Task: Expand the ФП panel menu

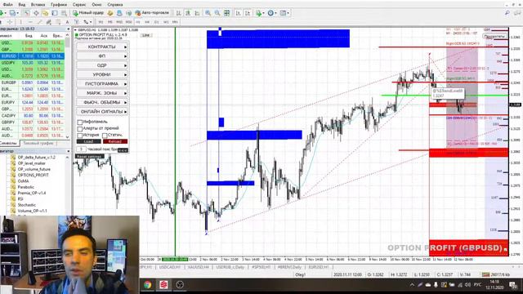Action: (x=102, y=56)
